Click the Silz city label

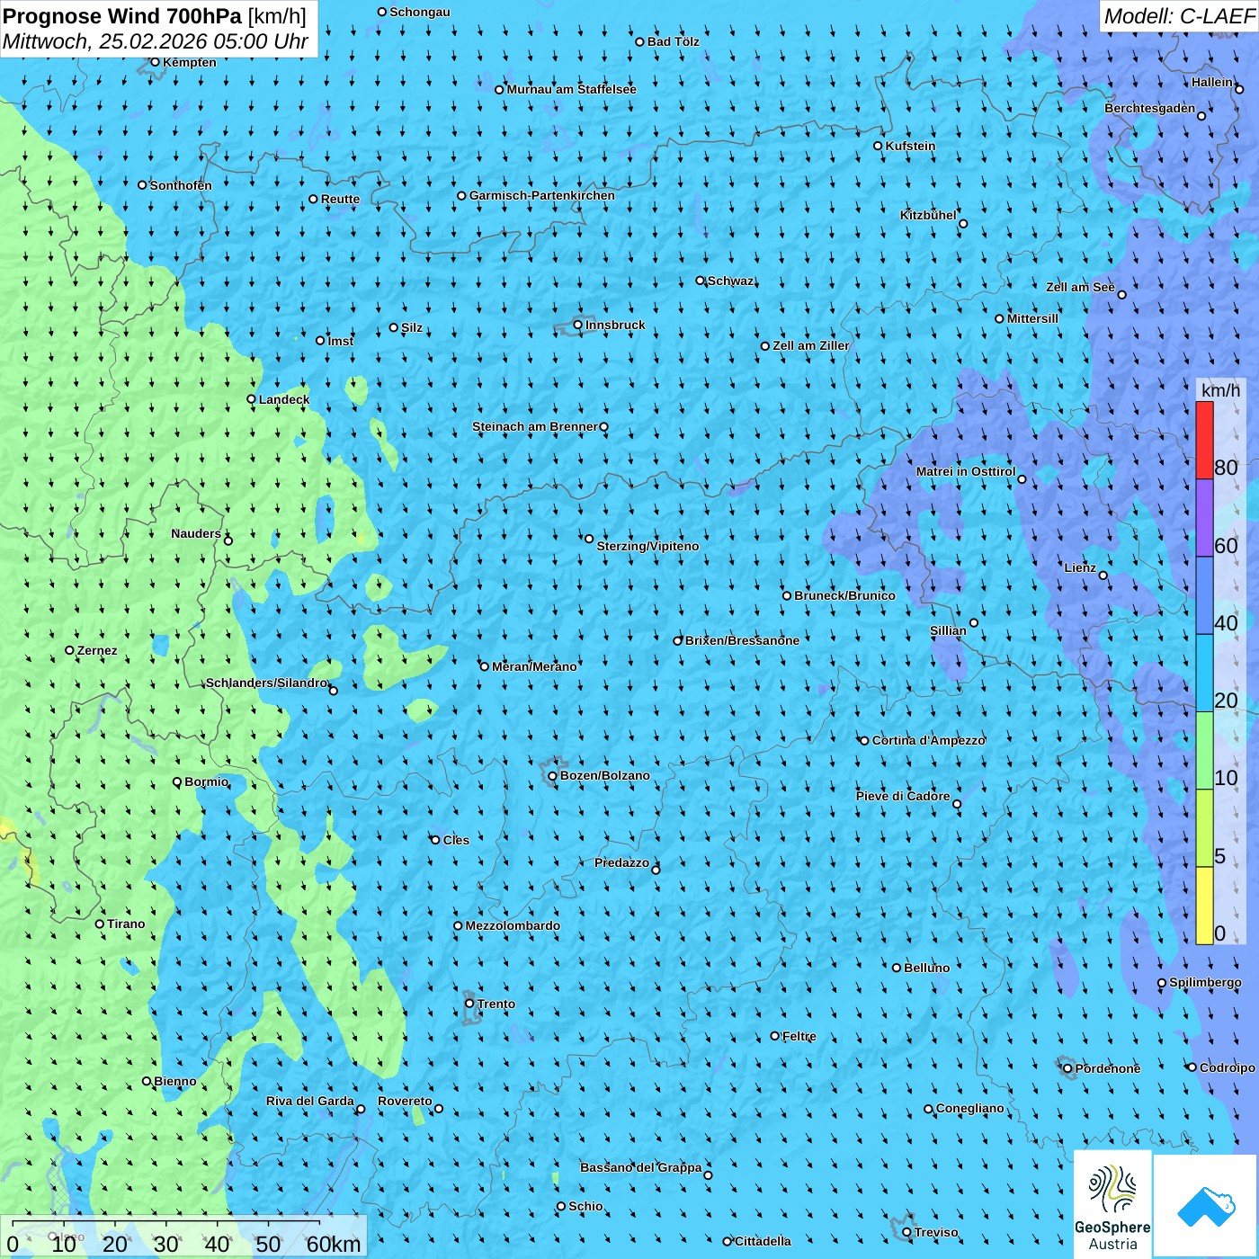412,327
